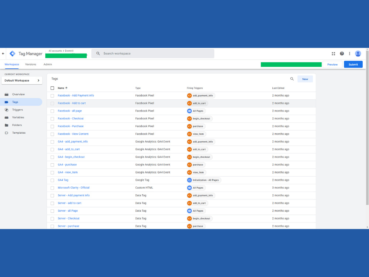Image resolution: width=369 pixels, height=277 pixels.
Task: Open Tags in the sidebar
Action: (21, 102)
